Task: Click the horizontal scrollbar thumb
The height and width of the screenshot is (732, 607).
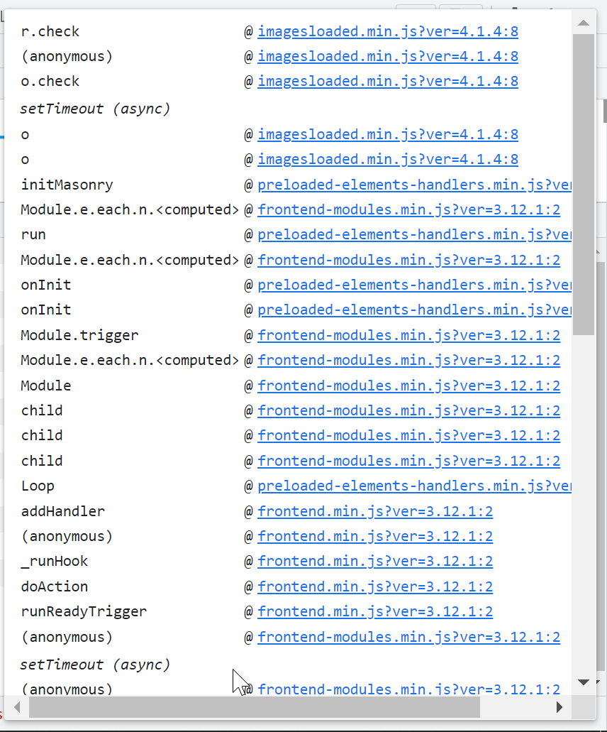Action: pyautogui.click(x=255, y=707)
